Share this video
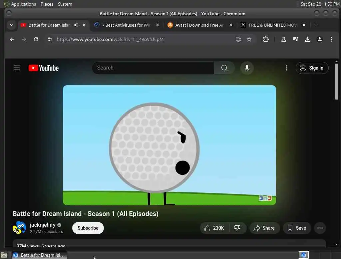The height and width of the screenshot is (259, 341). point(264,228)
